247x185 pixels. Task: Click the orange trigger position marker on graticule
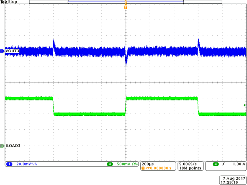[126, 8]
